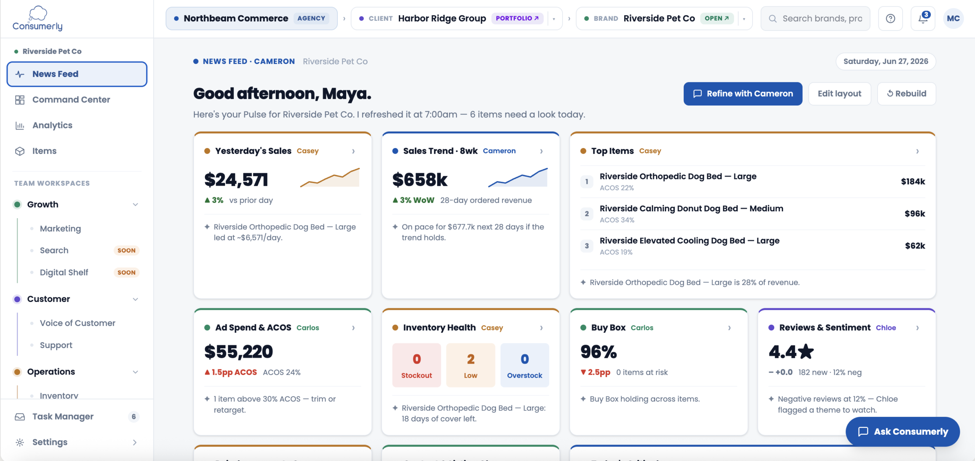975x461 pixels.
Task: Open the notifications bell icon
Action: coord(923,18)
